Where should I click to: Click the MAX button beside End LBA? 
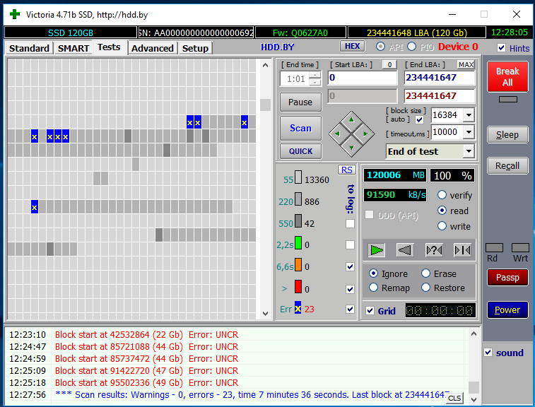point(466,64)
